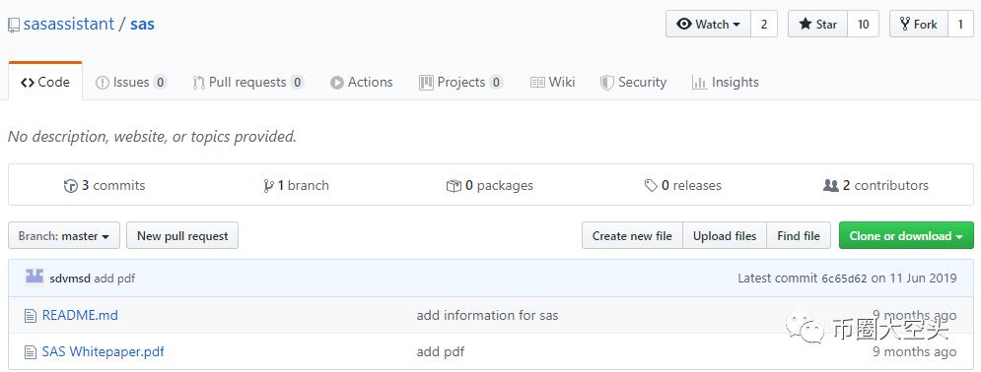Click the Find file button

pos(799,236)
